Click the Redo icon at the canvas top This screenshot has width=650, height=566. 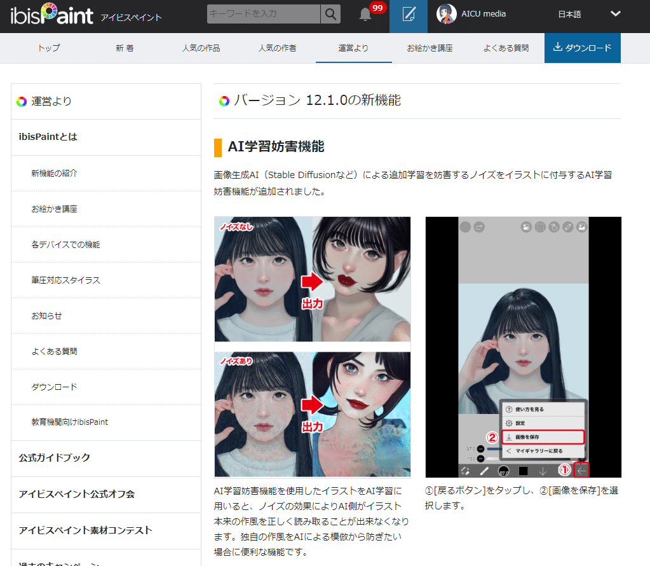point(479,227)
